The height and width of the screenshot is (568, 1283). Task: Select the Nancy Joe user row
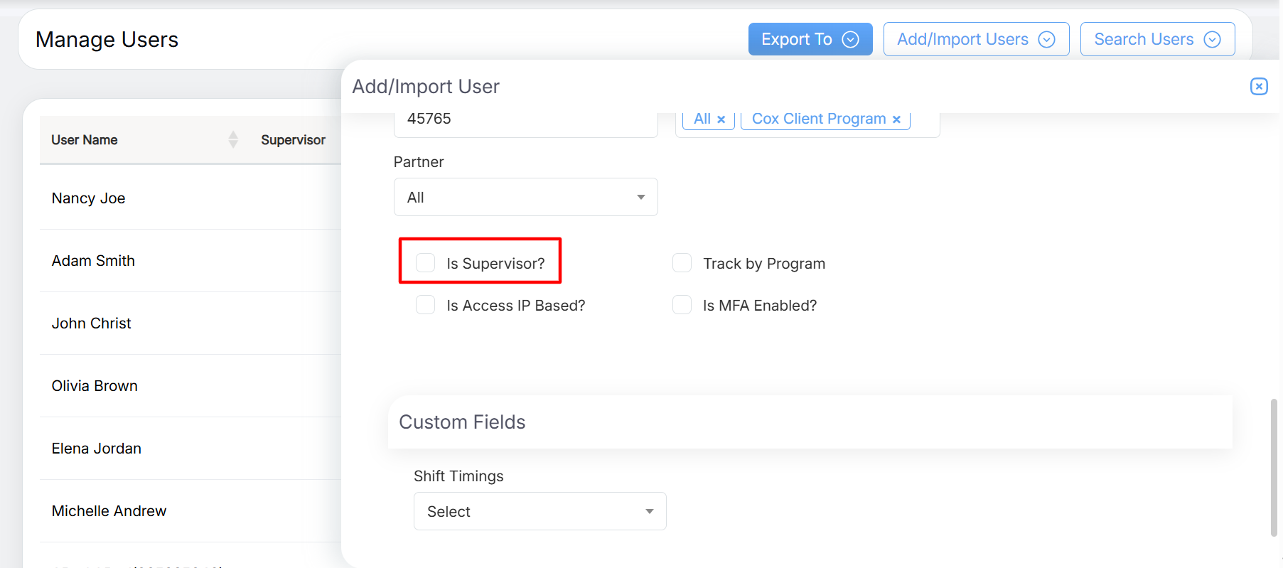point(89,198)
